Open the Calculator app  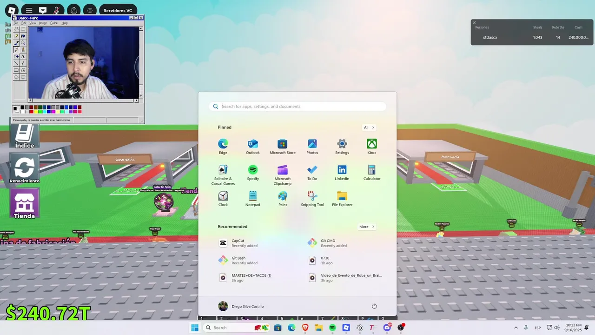tap(372, 172)
